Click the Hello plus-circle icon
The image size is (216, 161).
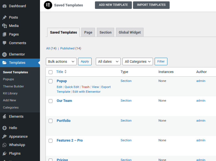[x=4, y=128]
